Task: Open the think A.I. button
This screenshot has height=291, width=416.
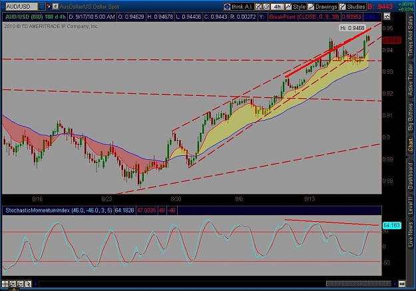Action: [x=238, y=7]
